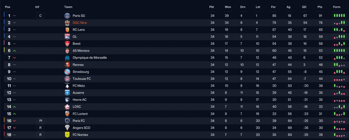349x140 pixels.
Task: Click the R relegation badge for Angers SCO
Action: tap(40, 128)
